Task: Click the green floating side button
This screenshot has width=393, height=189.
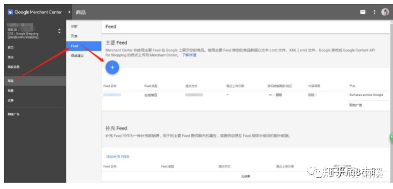Action: coord(391,138)
